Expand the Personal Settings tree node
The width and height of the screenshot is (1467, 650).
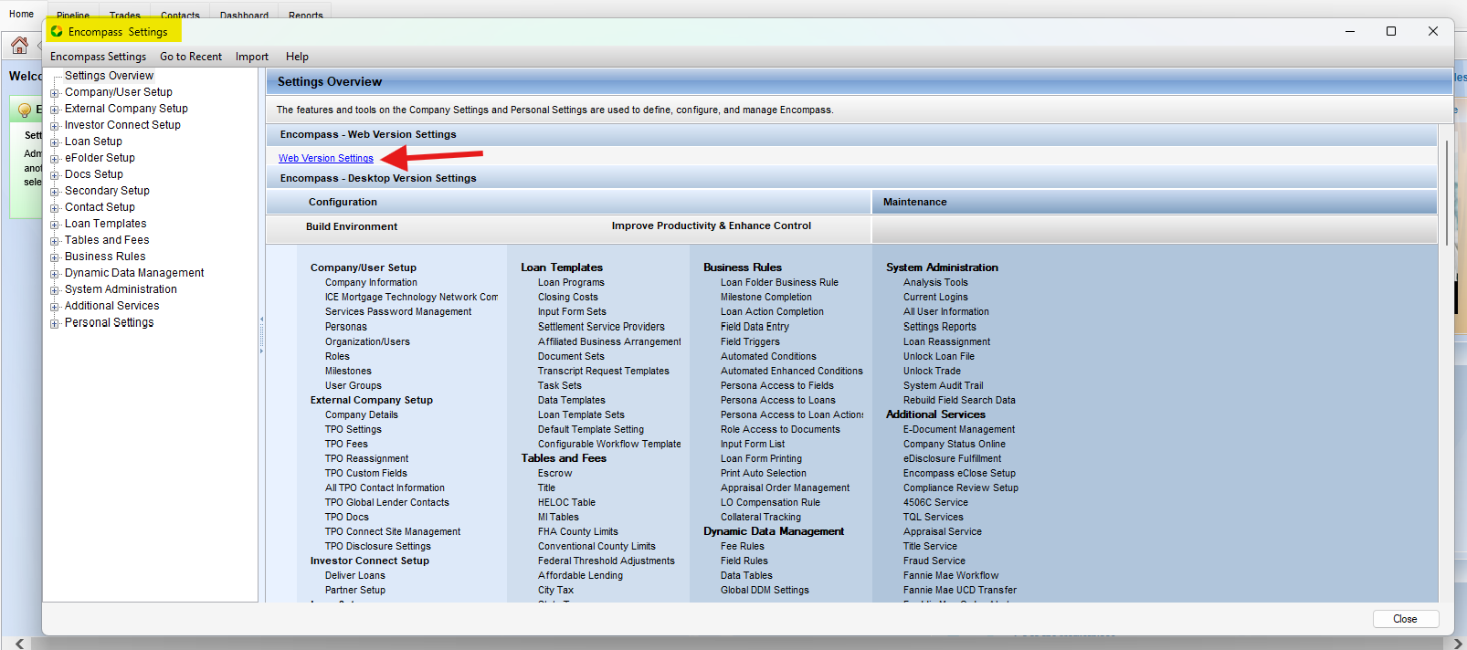[x=55, y=323]
